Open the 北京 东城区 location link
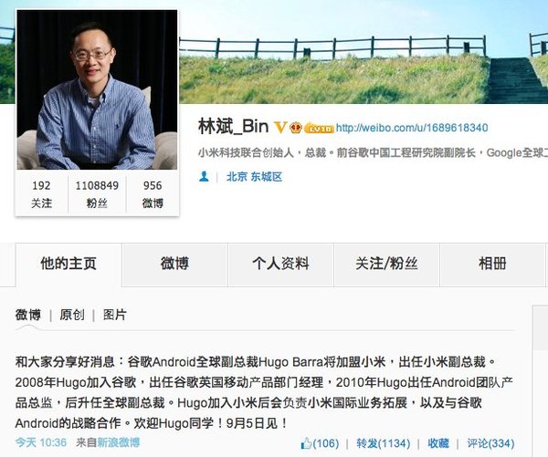The height and width of the screenshot is (457, 548). [x=254, y=177]
